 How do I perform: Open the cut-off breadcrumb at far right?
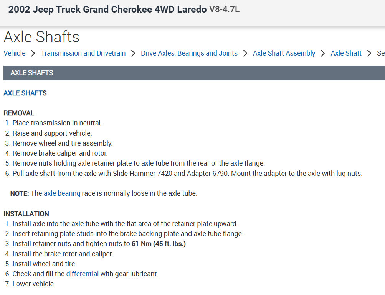point(381,53)
